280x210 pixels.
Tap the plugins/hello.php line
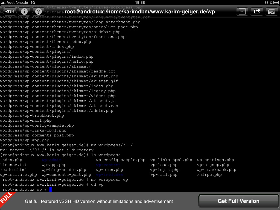point(46,62)
